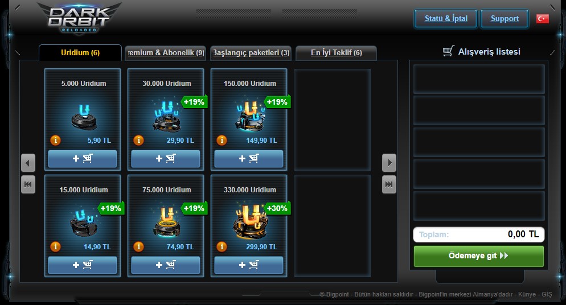
Task: Jump to last page arrow
Action: pyautogui.click(x=389, y=184)
